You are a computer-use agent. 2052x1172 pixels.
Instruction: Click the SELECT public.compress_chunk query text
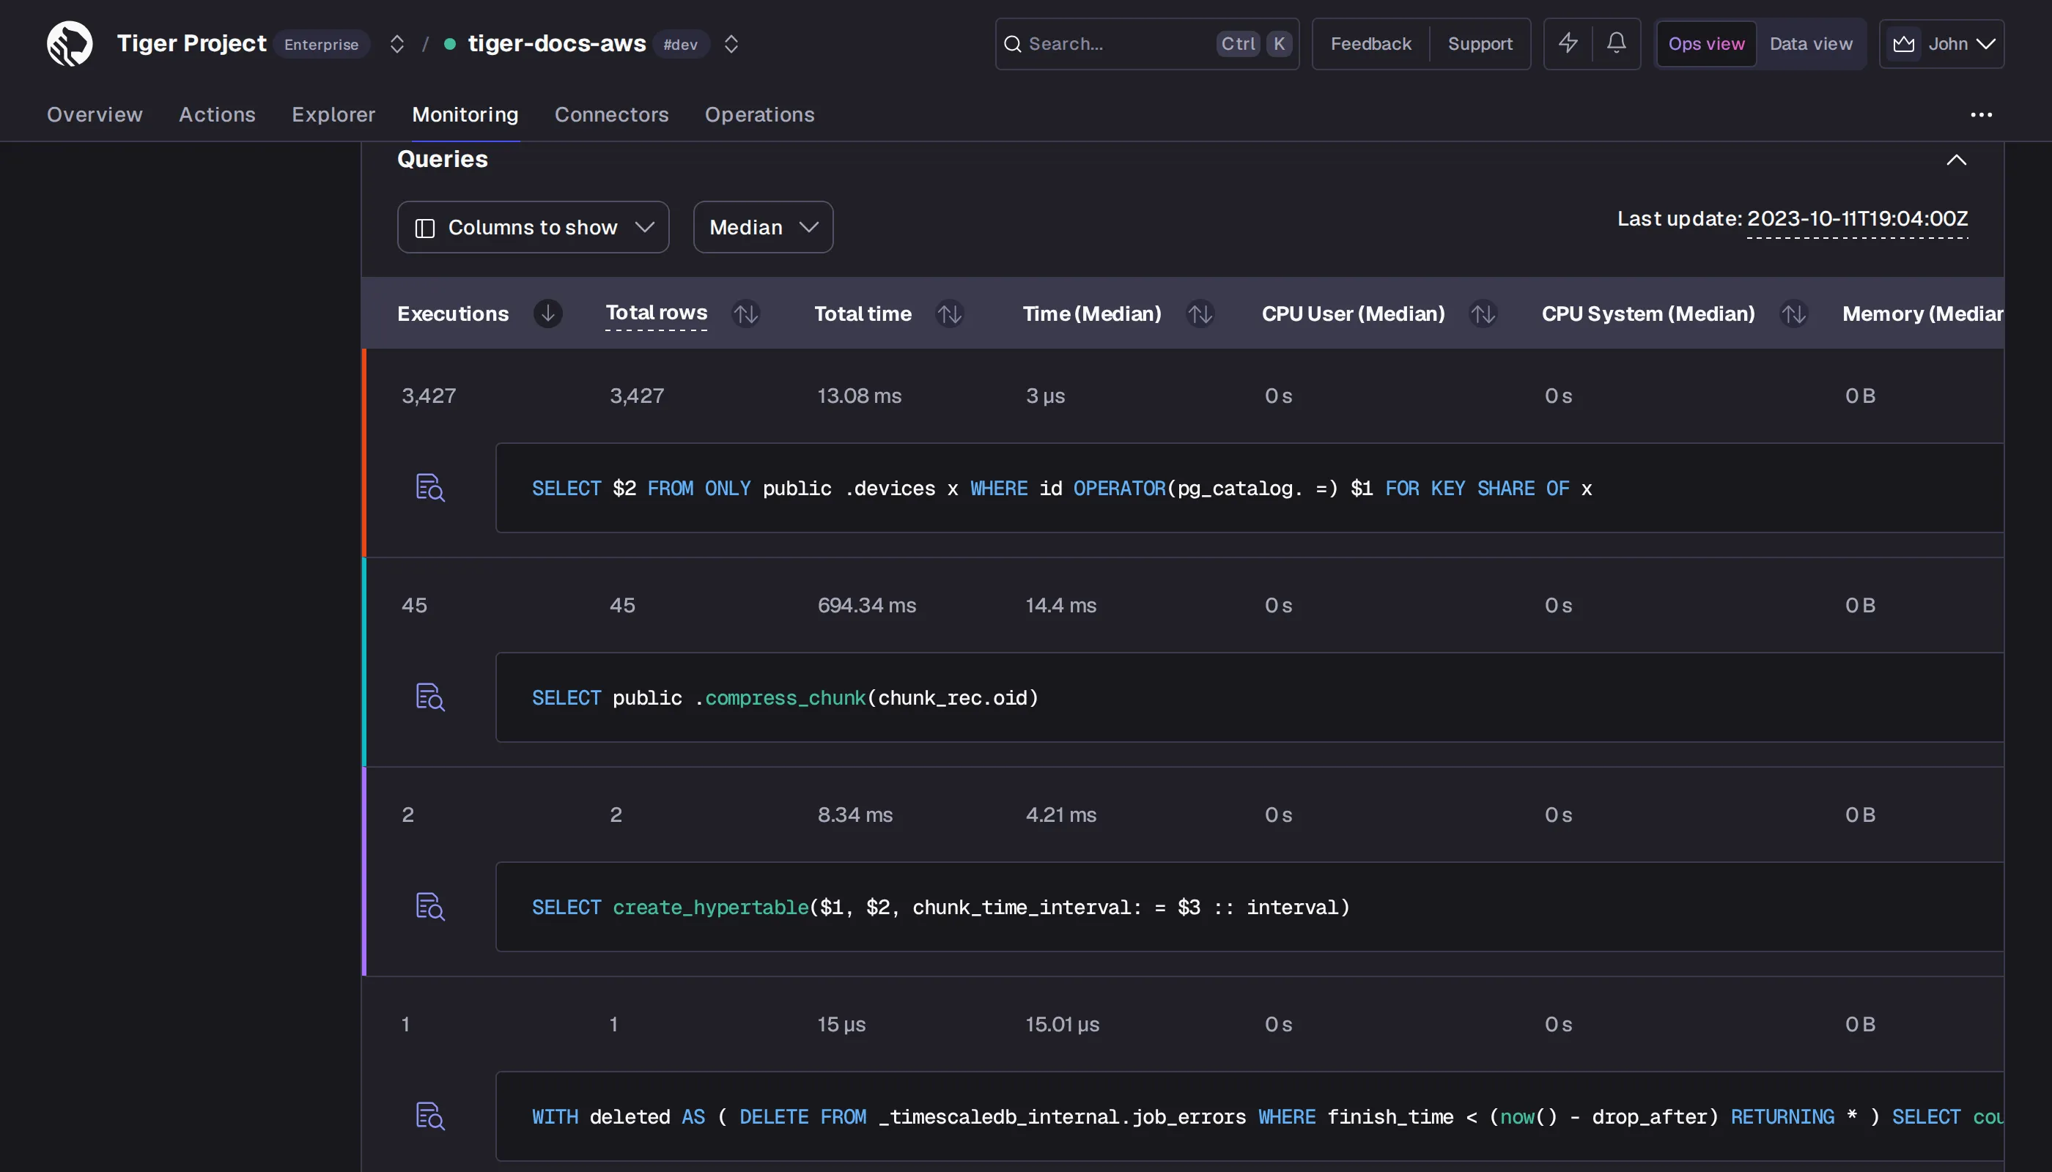tap(784, 697)
